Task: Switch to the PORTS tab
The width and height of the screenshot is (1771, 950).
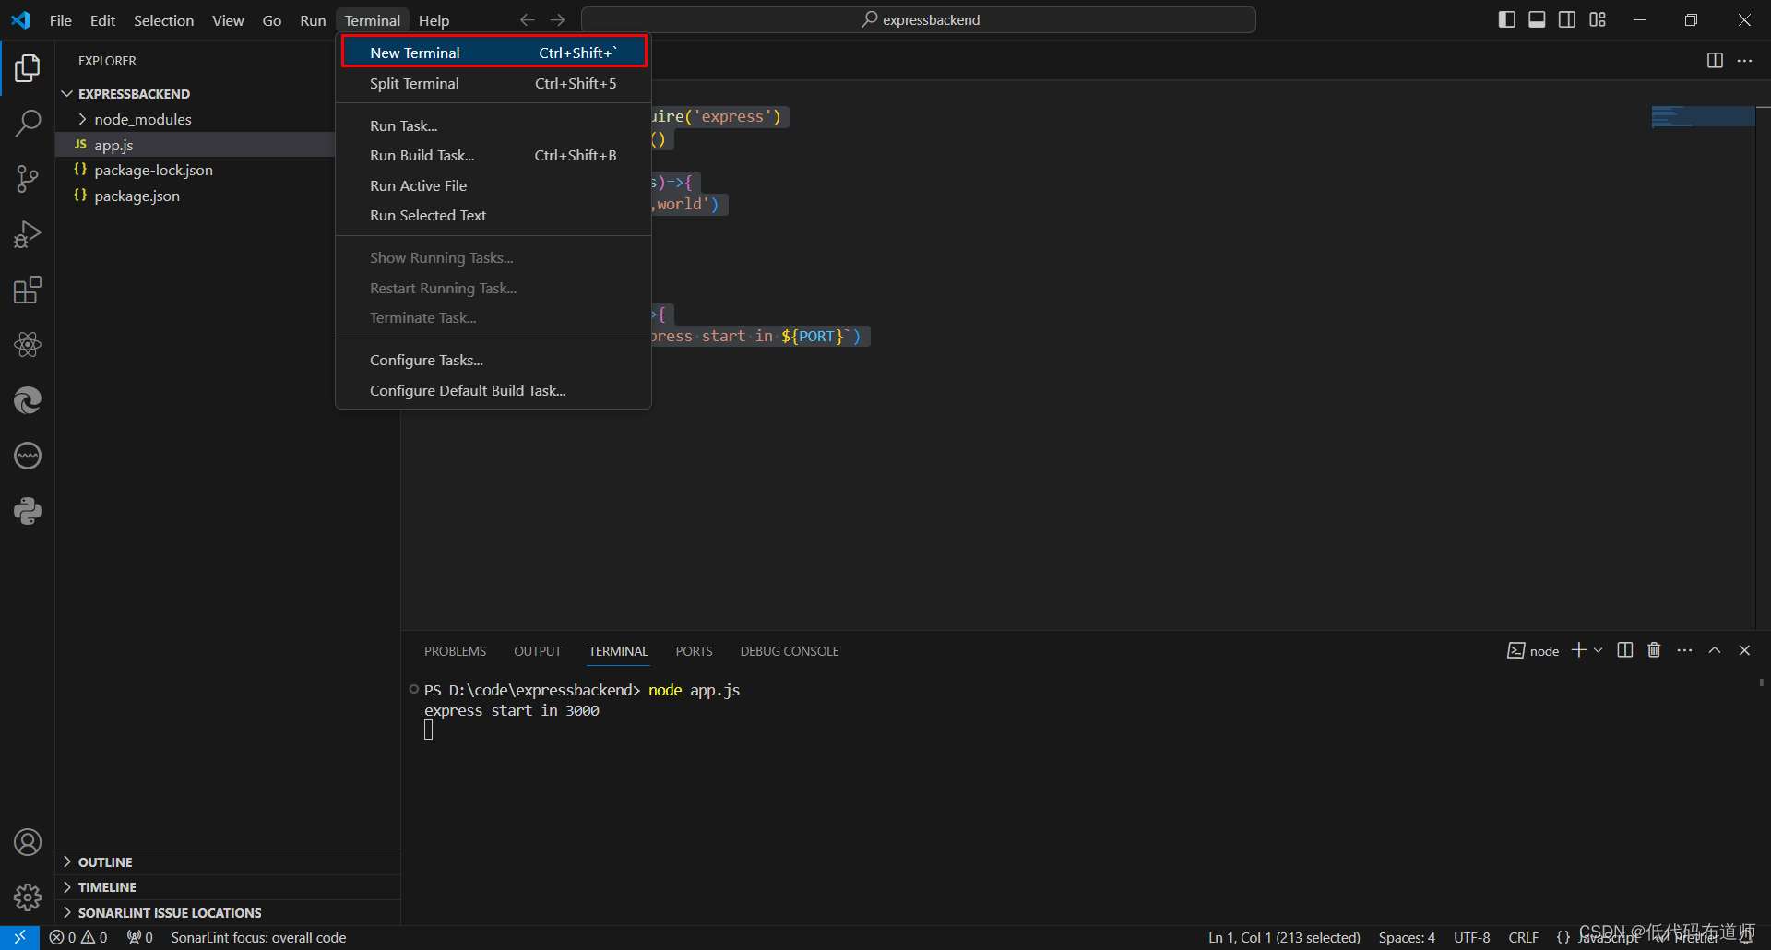Action: [x=694, y=651]
